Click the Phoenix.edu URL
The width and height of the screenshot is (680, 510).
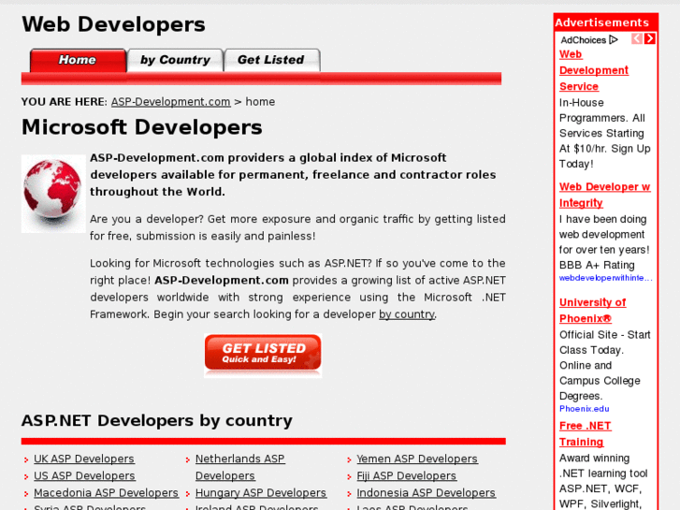tap(585, 408)
